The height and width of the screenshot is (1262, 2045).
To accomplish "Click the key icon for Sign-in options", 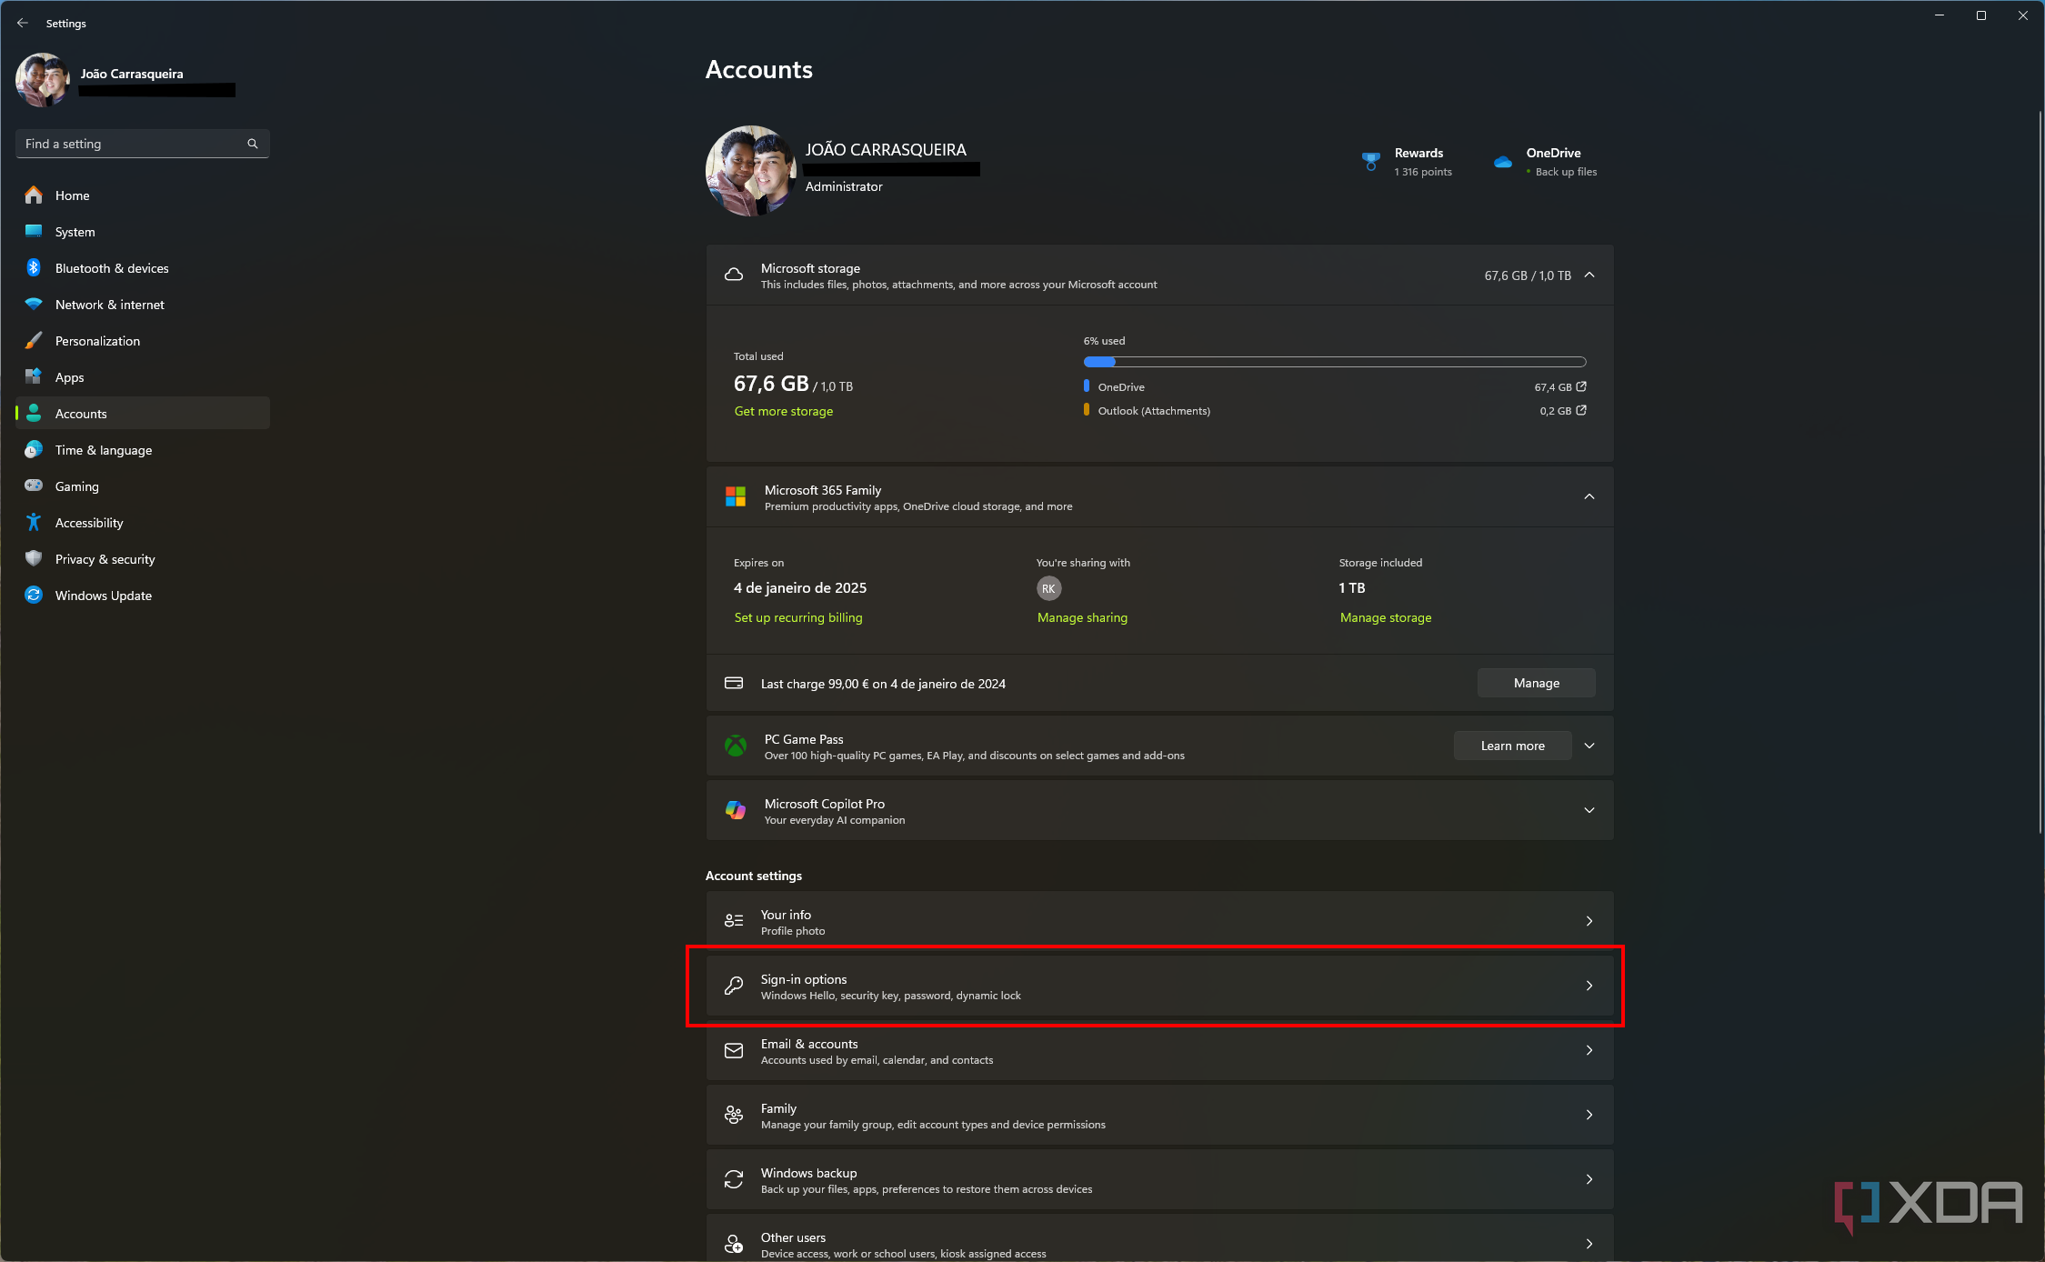I will point(734,986).
